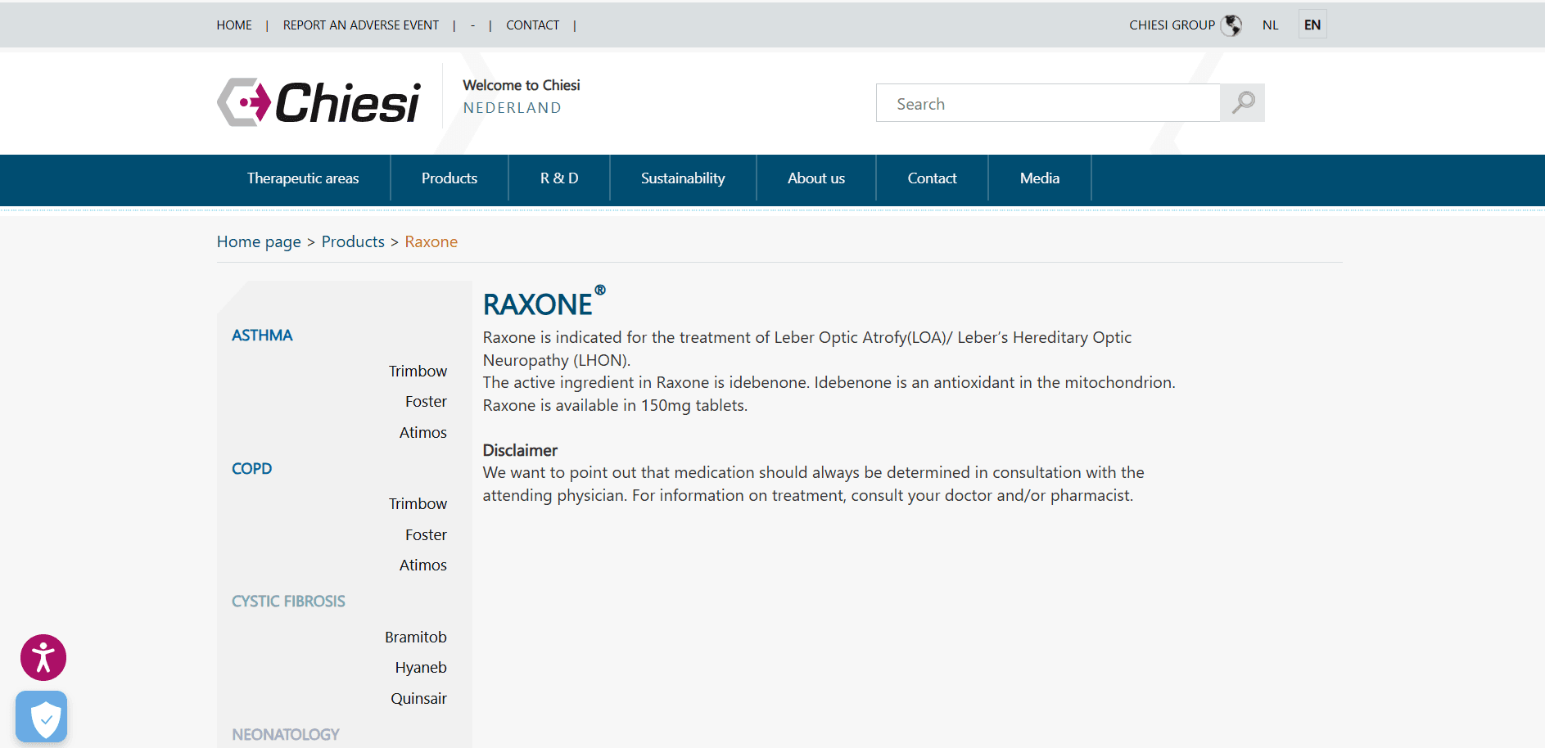The height and width of the screenshot is (748, 1545).
Task: Click the privacy shield icon
Action: [42, 717]
